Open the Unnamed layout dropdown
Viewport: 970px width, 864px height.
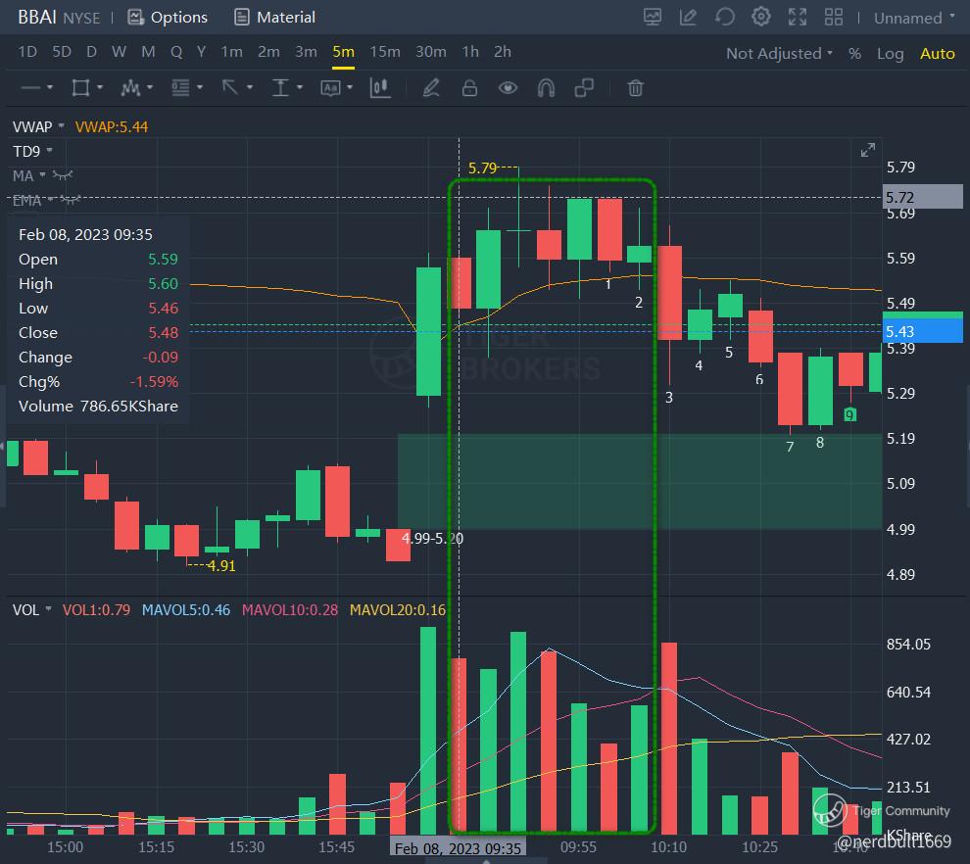914,18
